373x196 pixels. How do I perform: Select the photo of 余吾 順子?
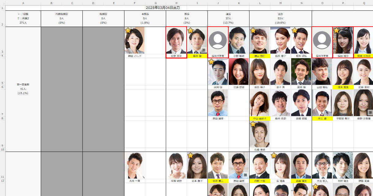(x=260, y=72)
